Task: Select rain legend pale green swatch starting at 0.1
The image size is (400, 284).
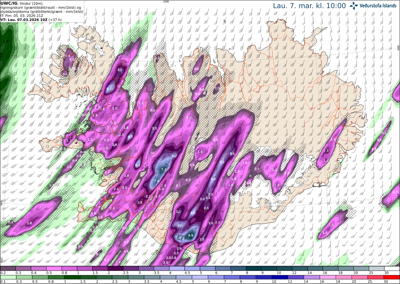Action: tap(8, 277)
